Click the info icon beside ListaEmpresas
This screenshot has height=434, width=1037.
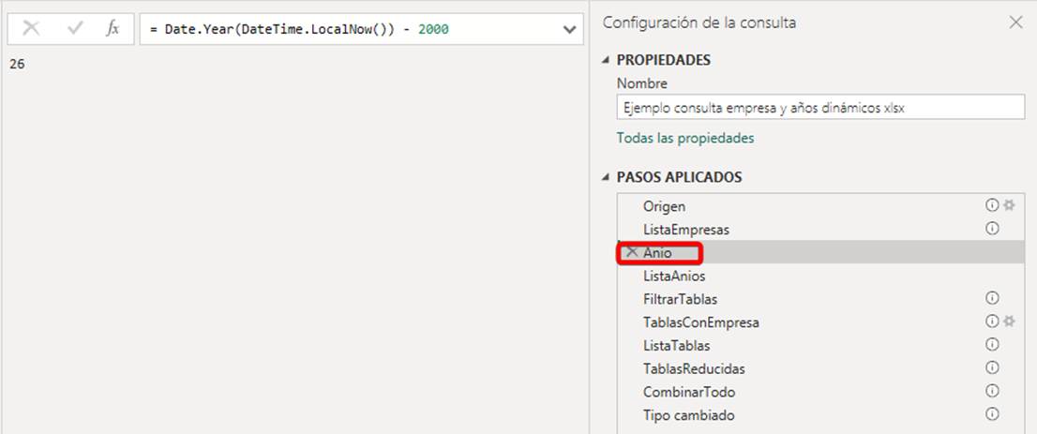pyautogui.click(x=992, y=229)
